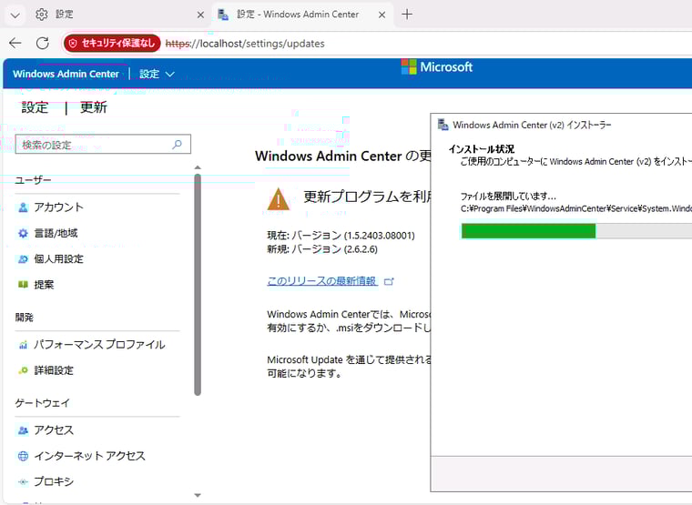The image size is (692, 505).
Task: Expand the 設定 dropdown in header
Action: point(157,74)
